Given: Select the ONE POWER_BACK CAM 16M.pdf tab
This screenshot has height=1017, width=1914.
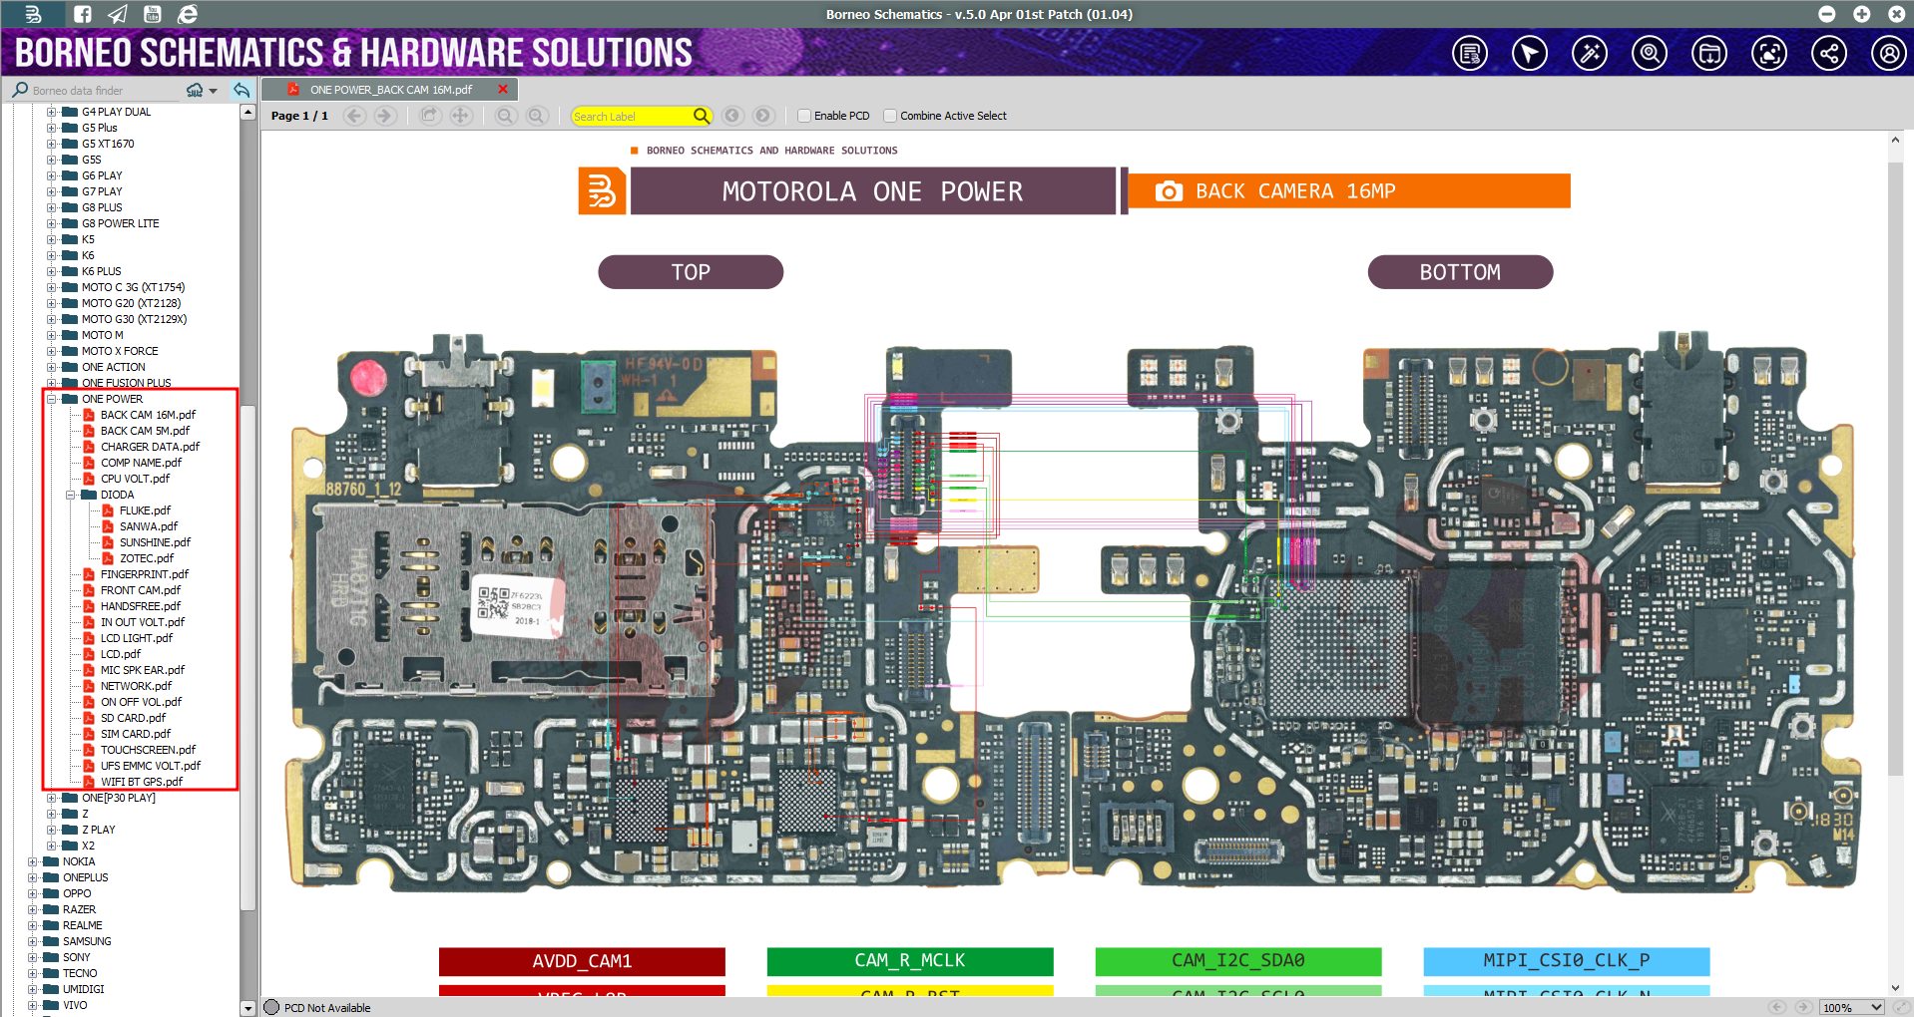Looking at the screenshot, I should (390, 90).
